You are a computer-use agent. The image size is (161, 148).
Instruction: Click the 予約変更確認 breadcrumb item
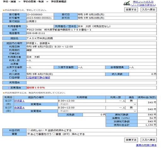tap(59, 2)
